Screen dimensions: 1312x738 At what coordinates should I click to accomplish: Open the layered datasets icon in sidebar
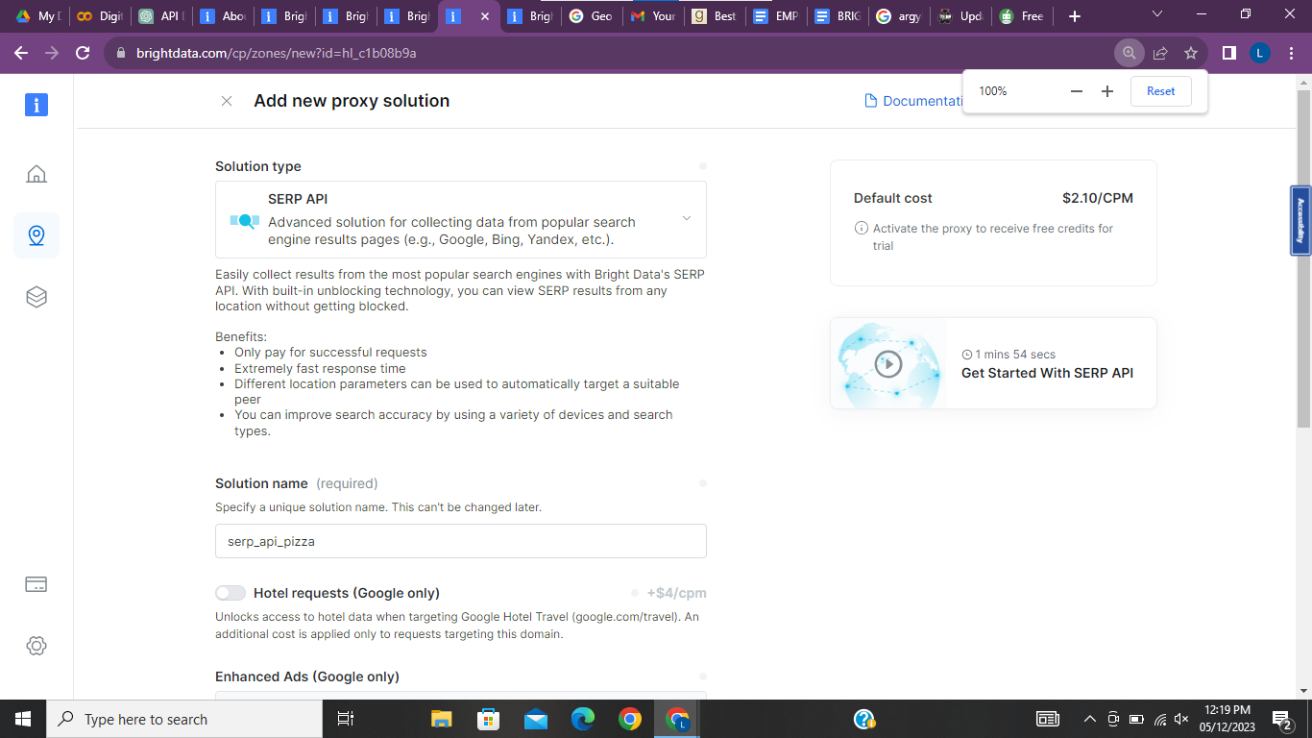tap(36, 297)
